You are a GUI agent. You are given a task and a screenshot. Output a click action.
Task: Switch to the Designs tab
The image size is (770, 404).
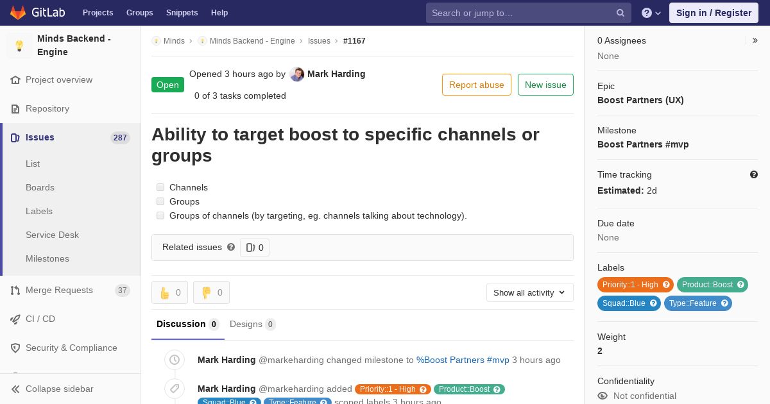(x=252, y=324)
